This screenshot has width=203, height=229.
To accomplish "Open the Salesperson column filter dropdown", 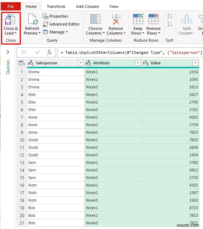I will (x=81, y=63).
